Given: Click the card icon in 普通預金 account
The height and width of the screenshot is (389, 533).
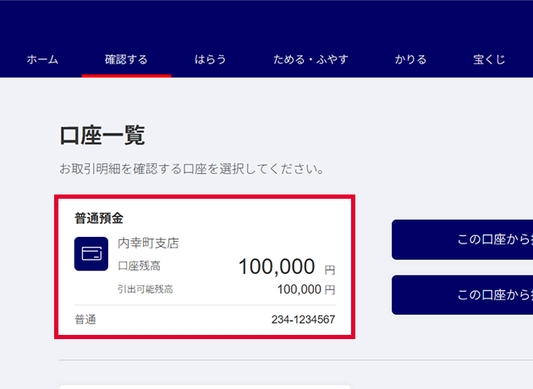Looking at the screenshot, I should pyautogui.click(x=91, y=254).
